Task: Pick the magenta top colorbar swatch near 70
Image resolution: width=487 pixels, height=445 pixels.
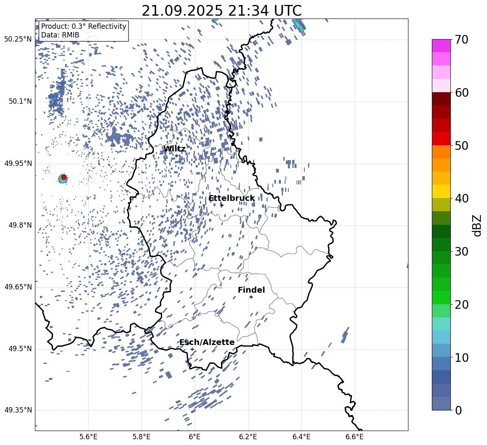Action: coord(441,46)
